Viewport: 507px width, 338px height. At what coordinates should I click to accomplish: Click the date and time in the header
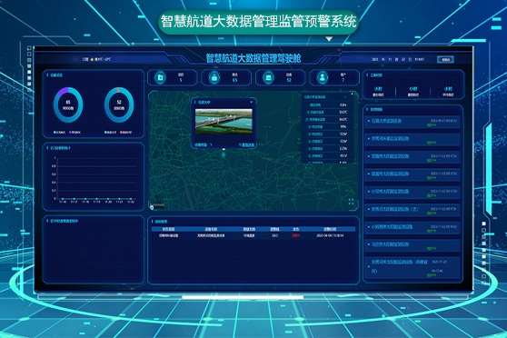(398, 60)
